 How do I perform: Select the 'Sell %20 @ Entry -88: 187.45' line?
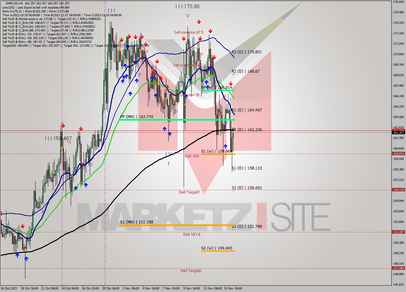tap(47, 42)
